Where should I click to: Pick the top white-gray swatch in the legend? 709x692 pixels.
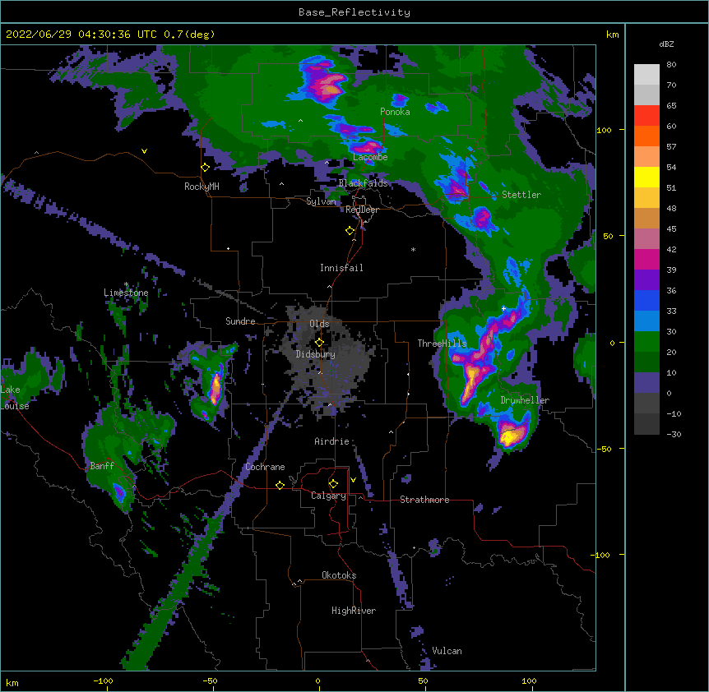tap(646, 74)
